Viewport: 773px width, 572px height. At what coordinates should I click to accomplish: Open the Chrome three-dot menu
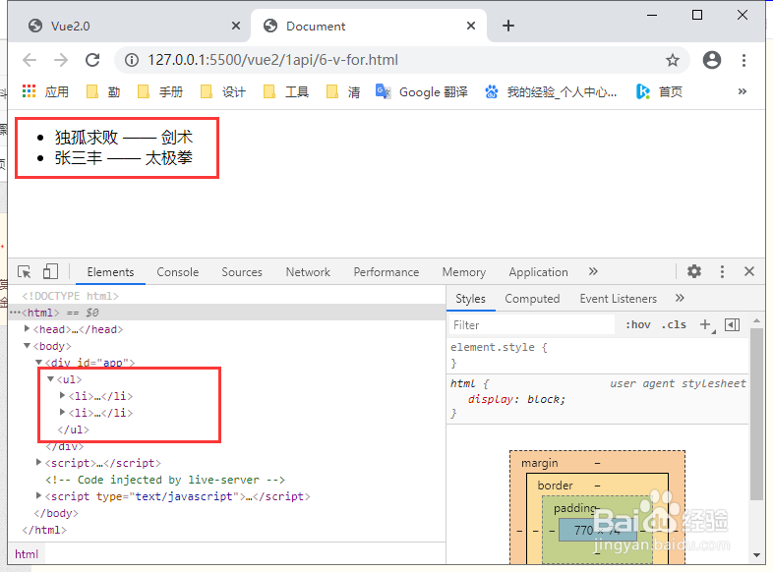(x=743, y=60)
